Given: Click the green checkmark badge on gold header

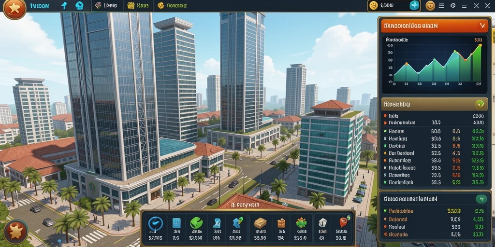Looking at the screenshot, I should (x=480, y=104).
